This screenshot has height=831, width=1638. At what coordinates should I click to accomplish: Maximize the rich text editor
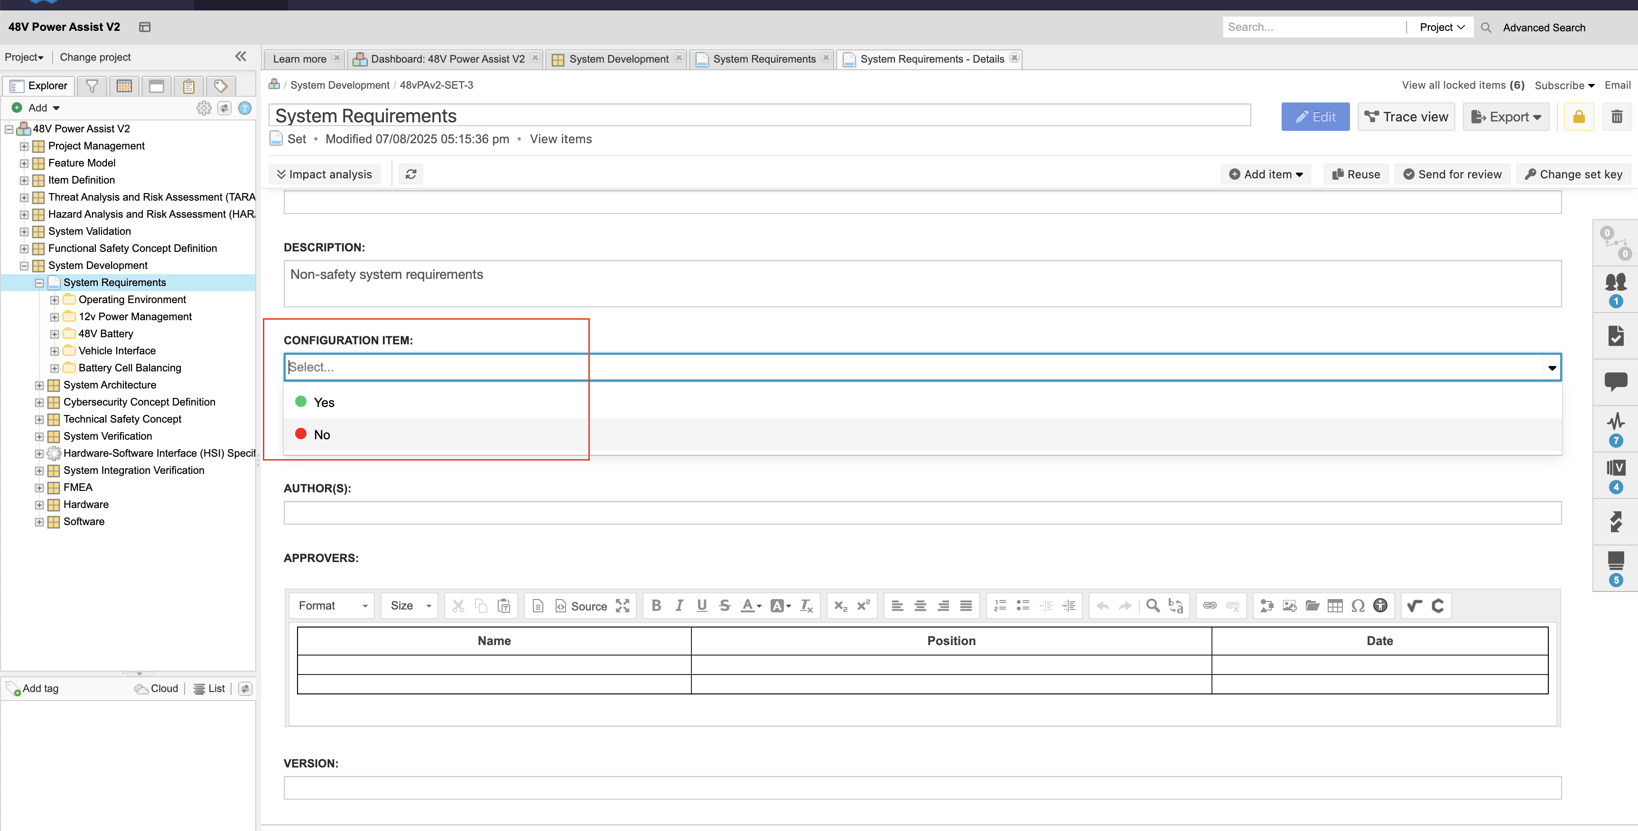pos(623,605)
